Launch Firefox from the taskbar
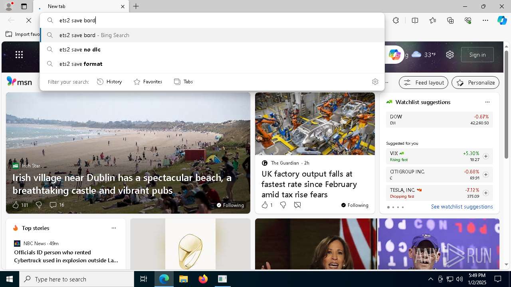Image resolution: width=511 pixels, height=287 pixels. coord(203,279)
